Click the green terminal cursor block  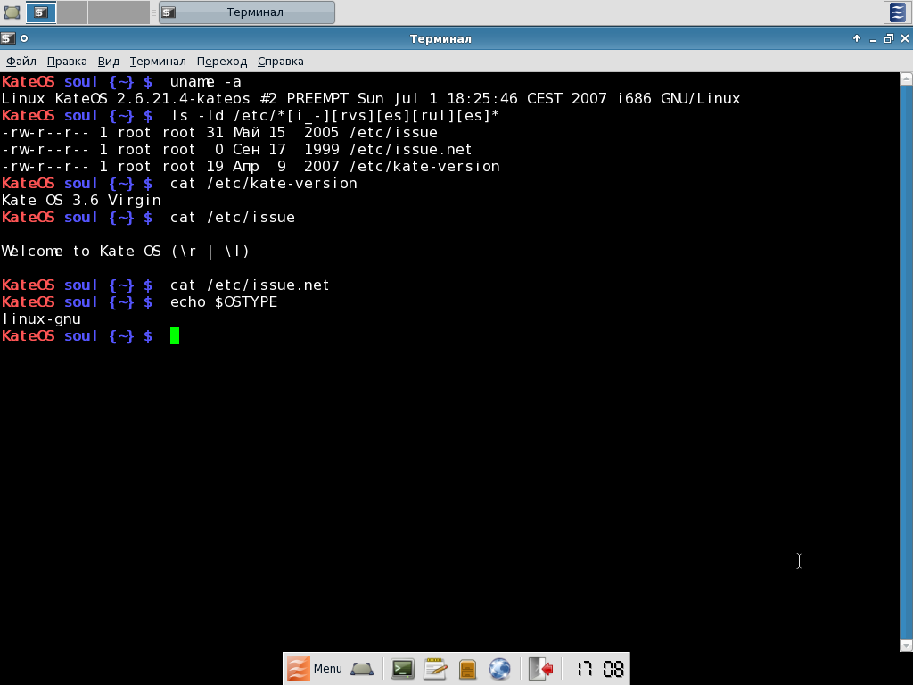tap(175, 336)
